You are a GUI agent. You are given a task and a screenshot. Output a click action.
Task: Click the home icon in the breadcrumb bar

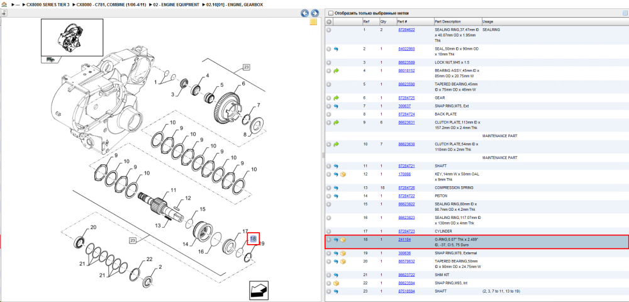(x=4, y=4)
